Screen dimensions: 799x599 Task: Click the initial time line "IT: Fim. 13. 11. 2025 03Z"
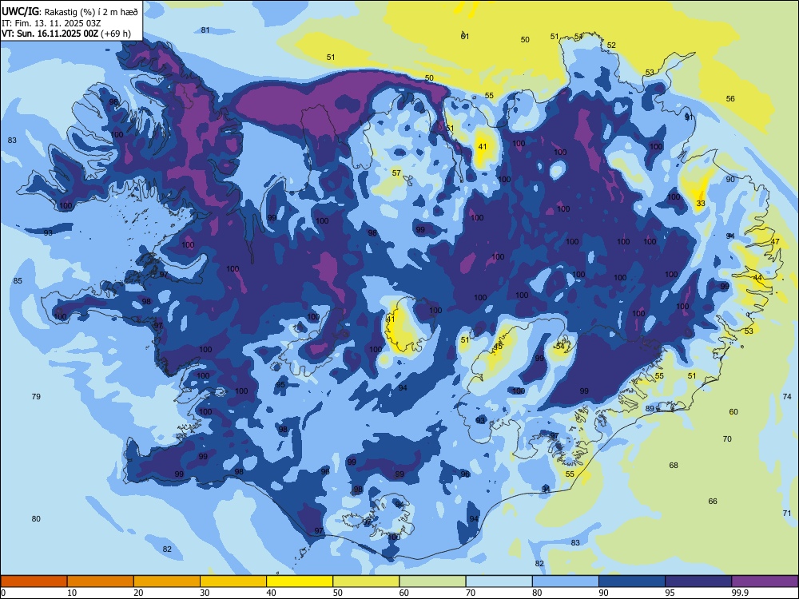coord(53,23)
